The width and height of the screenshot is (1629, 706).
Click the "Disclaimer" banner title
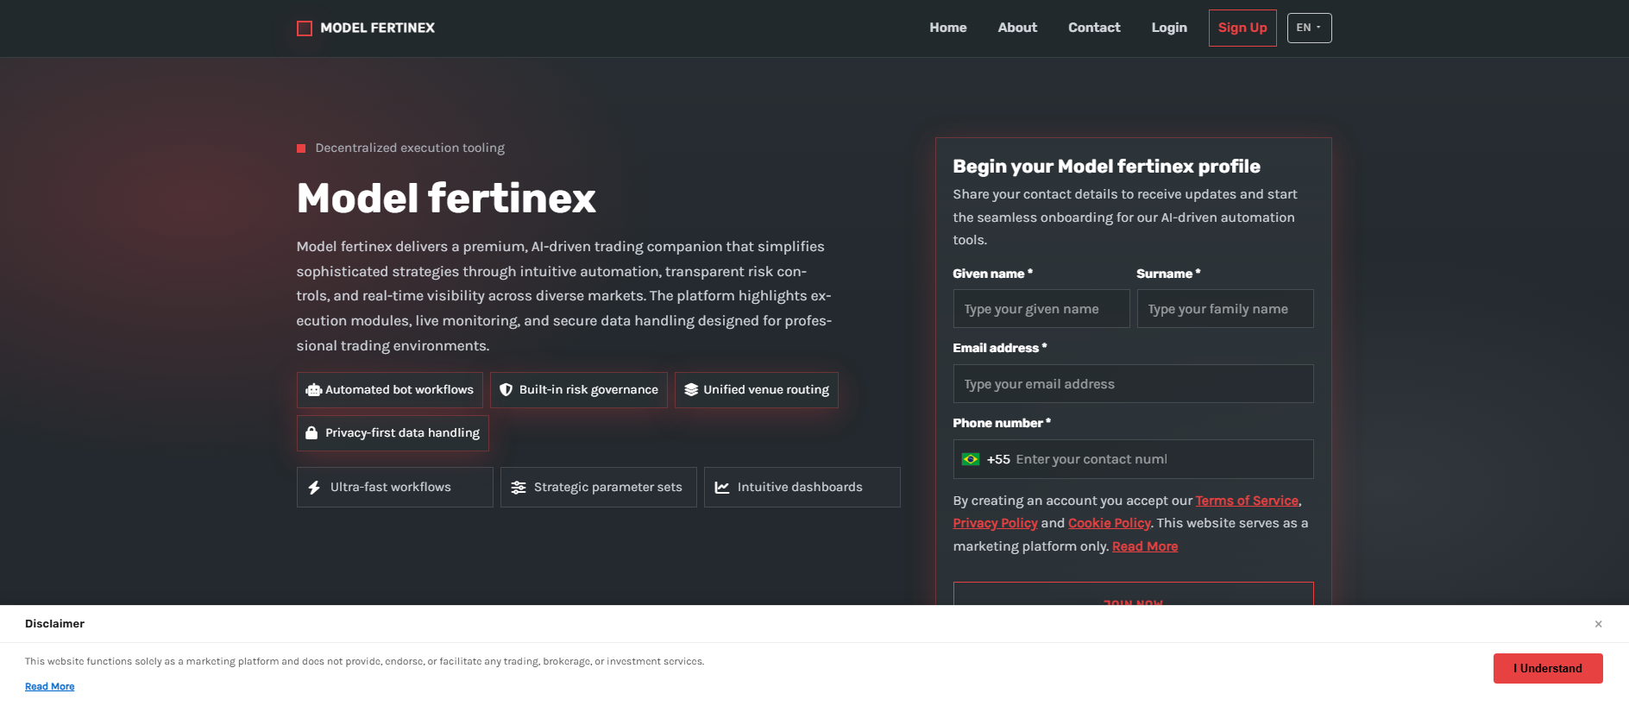pos(54,624)
